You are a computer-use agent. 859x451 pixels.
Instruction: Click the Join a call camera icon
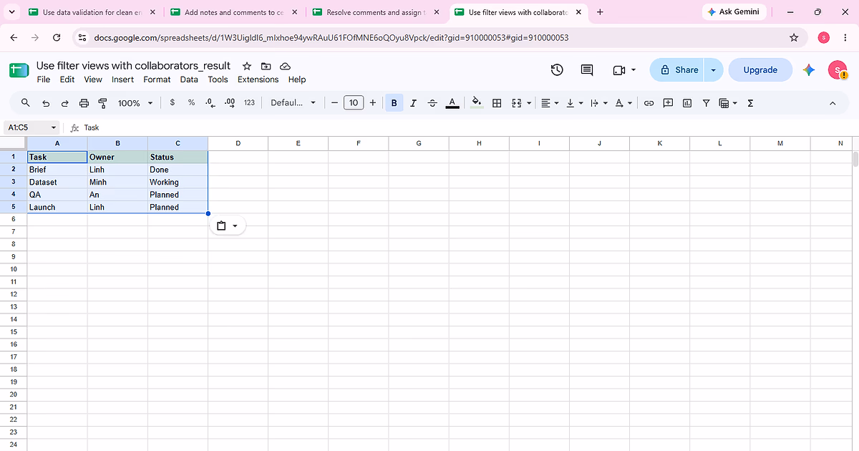click(619, 69)
